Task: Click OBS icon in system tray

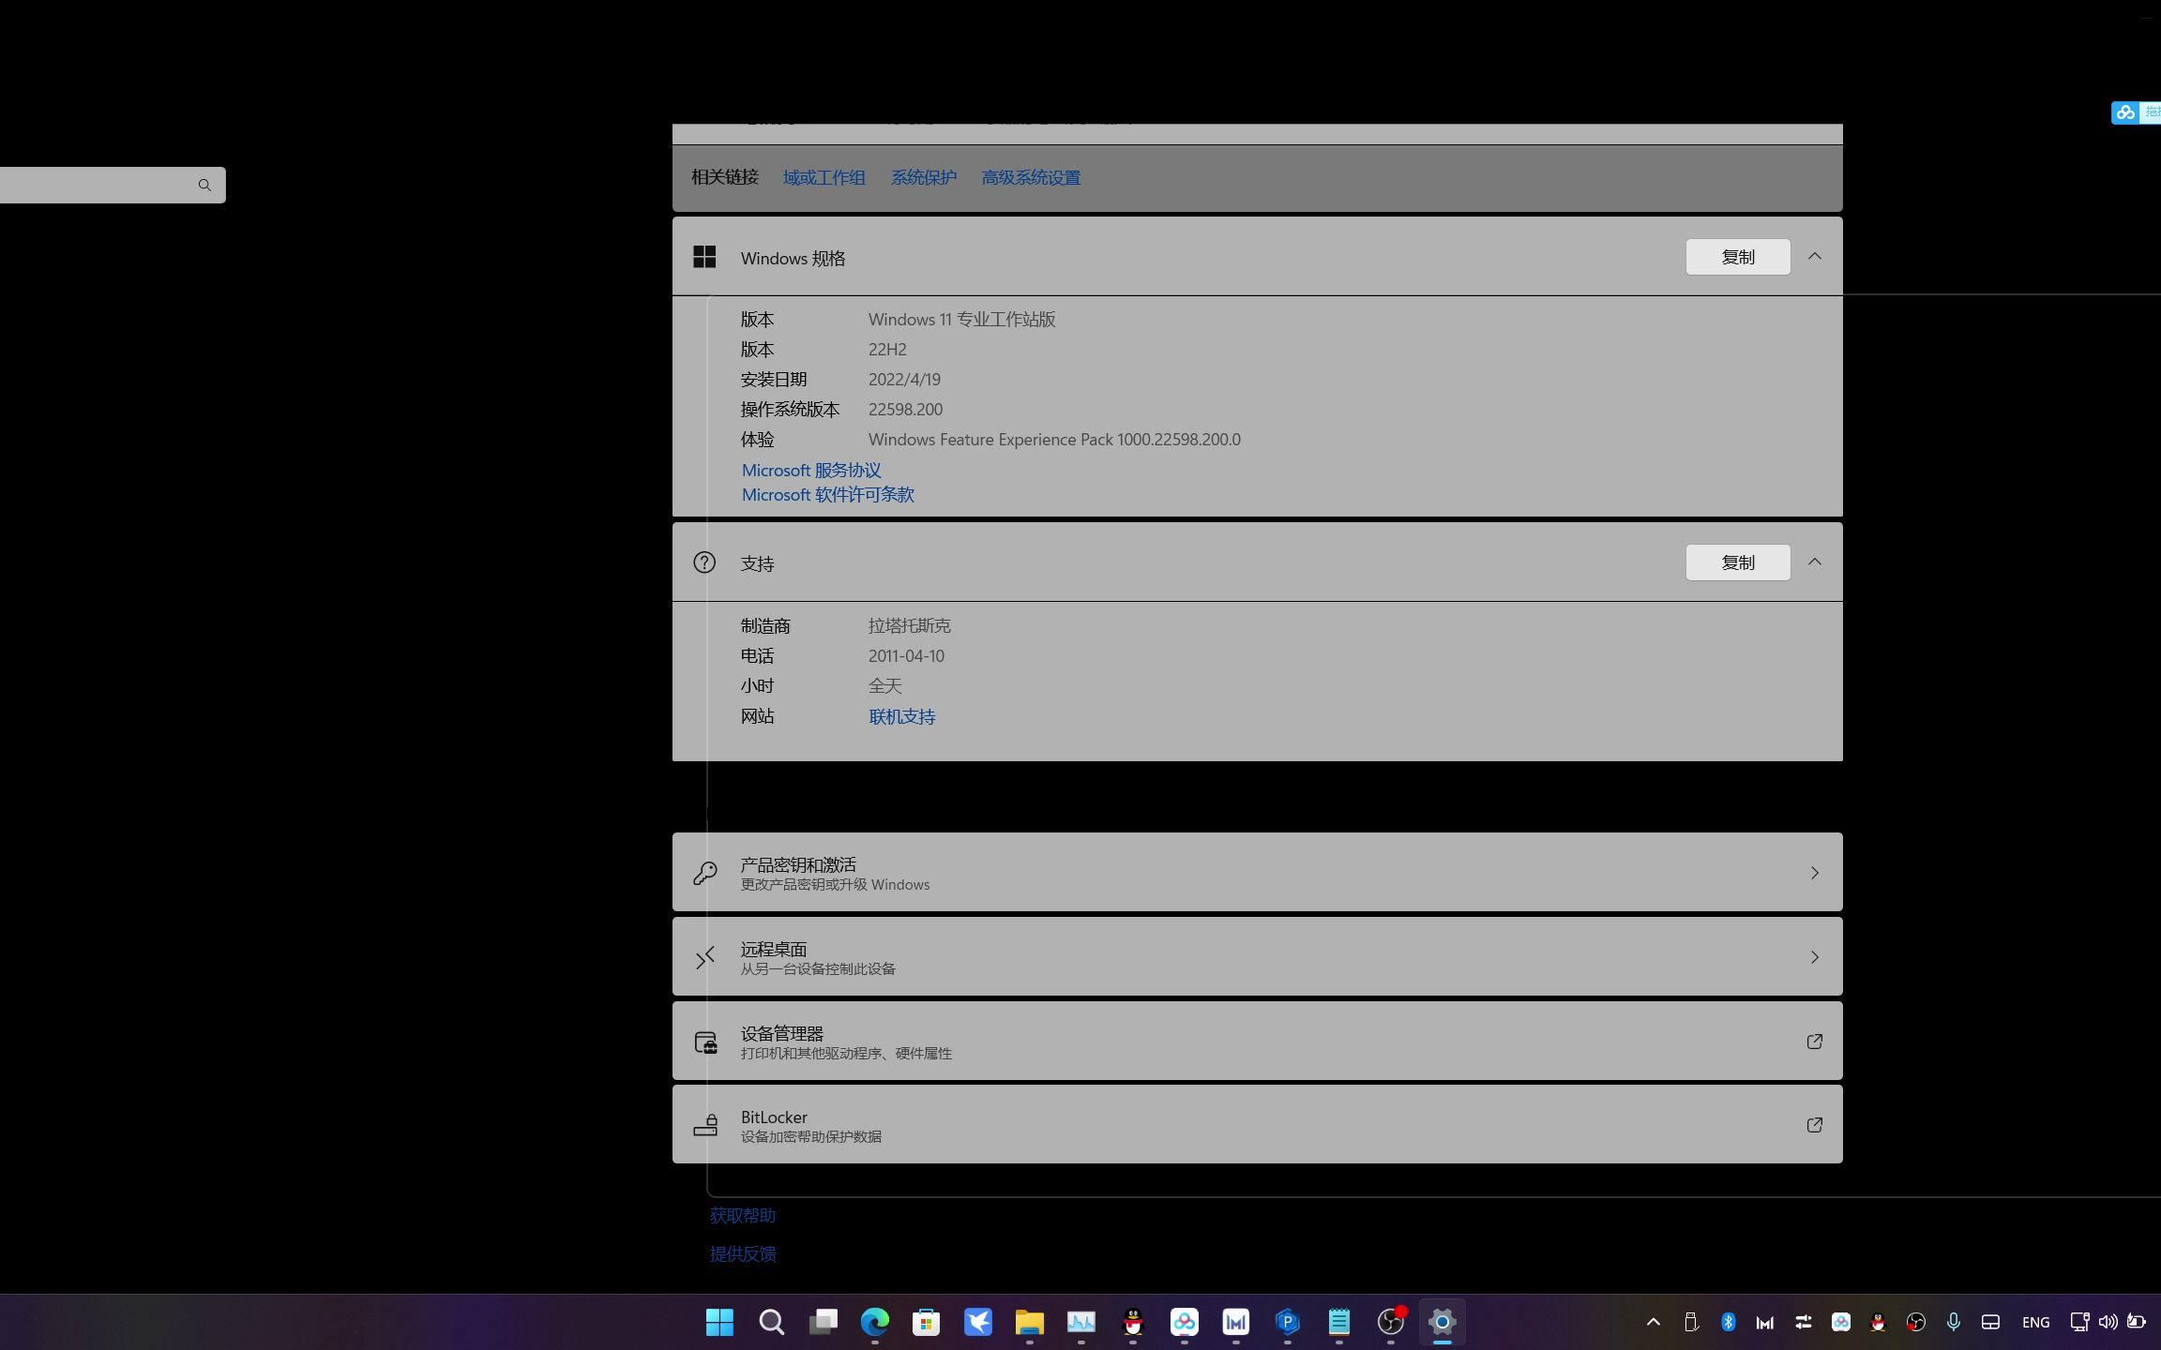Action: [1916, 1322]
